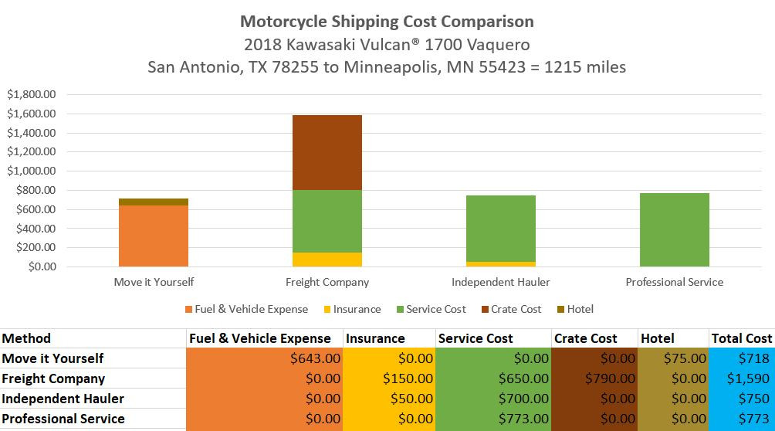Click the olive Hotel legend swatch
775x431 pixels.
560,309
